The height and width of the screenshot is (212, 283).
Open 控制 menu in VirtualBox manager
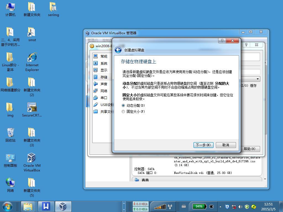coord(107,40)
